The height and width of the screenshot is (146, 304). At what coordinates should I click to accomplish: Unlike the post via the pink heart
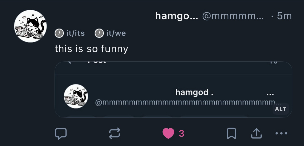pos(168,134)
